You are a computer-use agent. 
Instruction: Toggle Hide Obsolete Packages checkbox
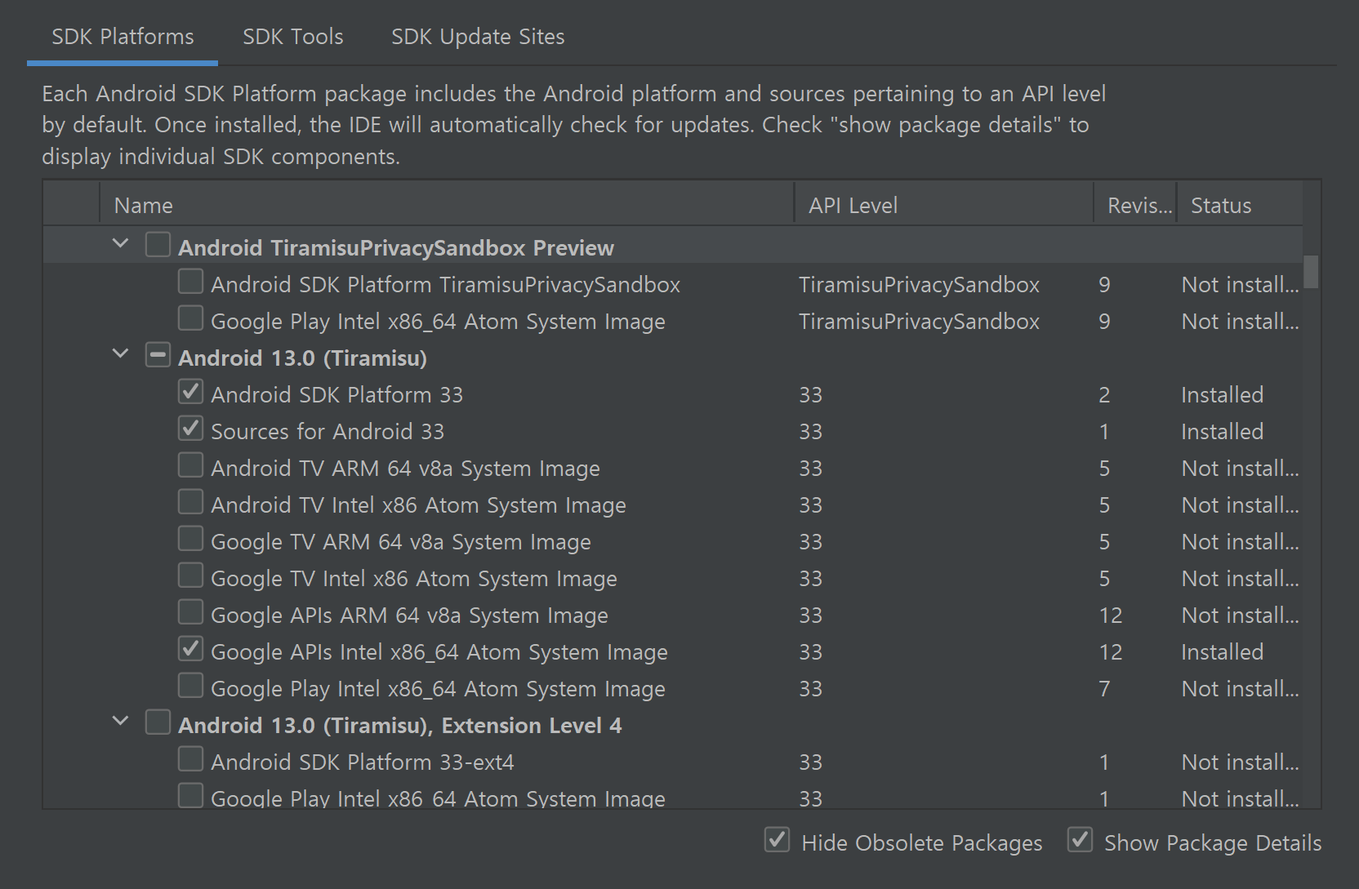click(x=777, y=840)
